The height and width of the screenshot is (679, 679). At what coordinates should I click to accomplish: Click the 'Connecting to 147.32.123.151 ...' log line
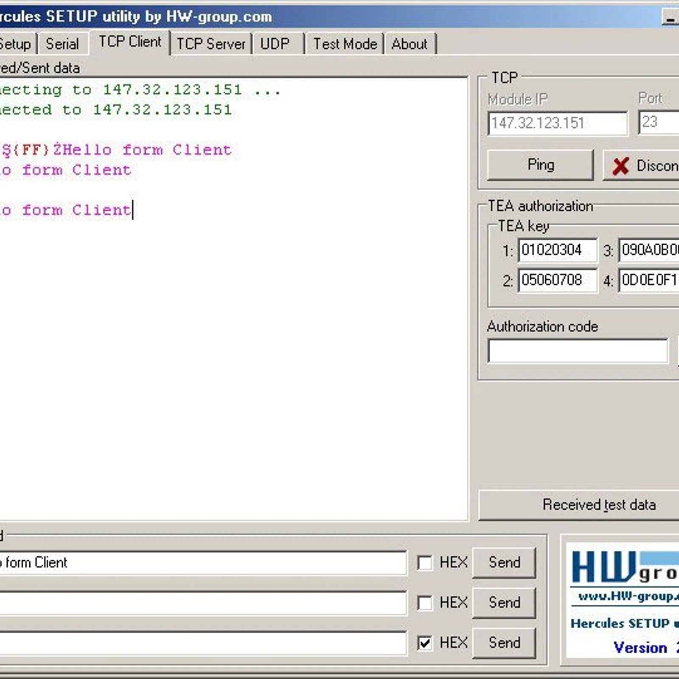(x=140, y=90)
